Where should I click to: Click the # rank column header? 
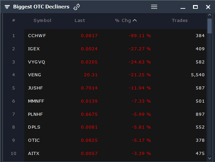[14, 21]
